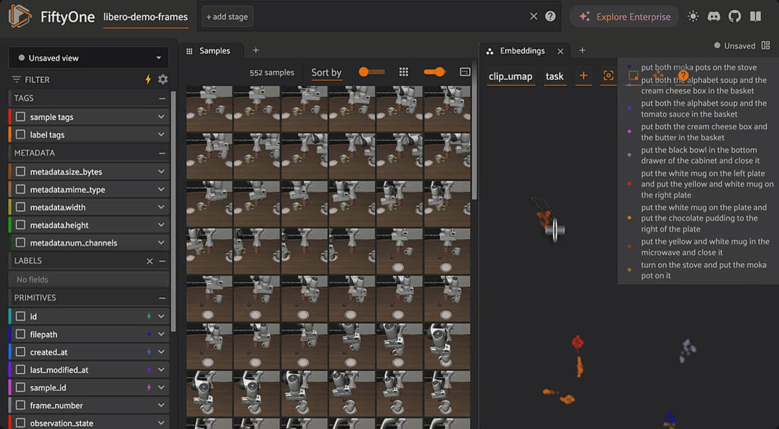Enable metadata.height checkbox

21,225
